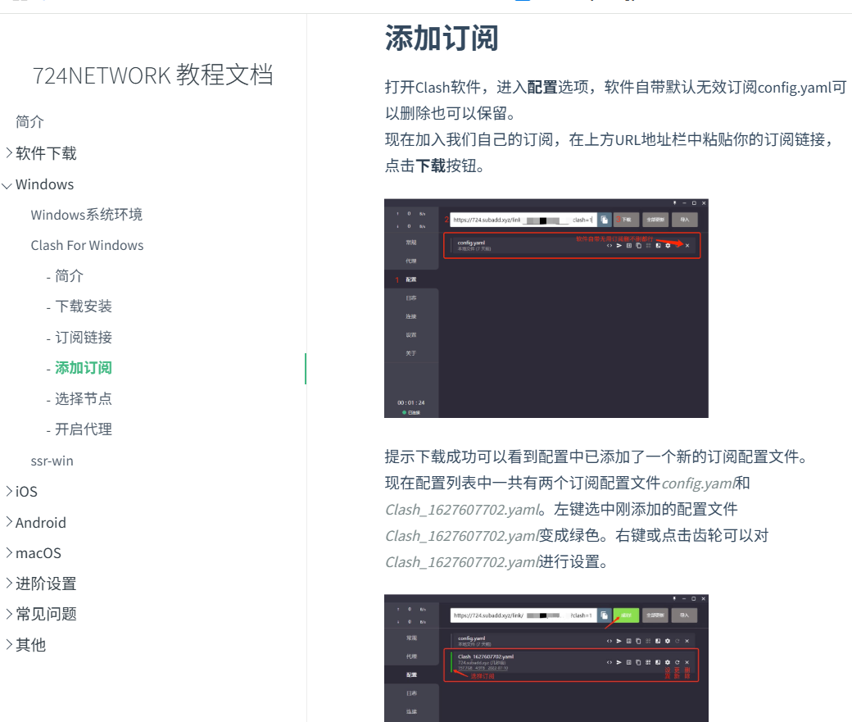Viewport: 852px width, 722px height.
Task: Expand the Android sidebar section
Action: [40, 523]
